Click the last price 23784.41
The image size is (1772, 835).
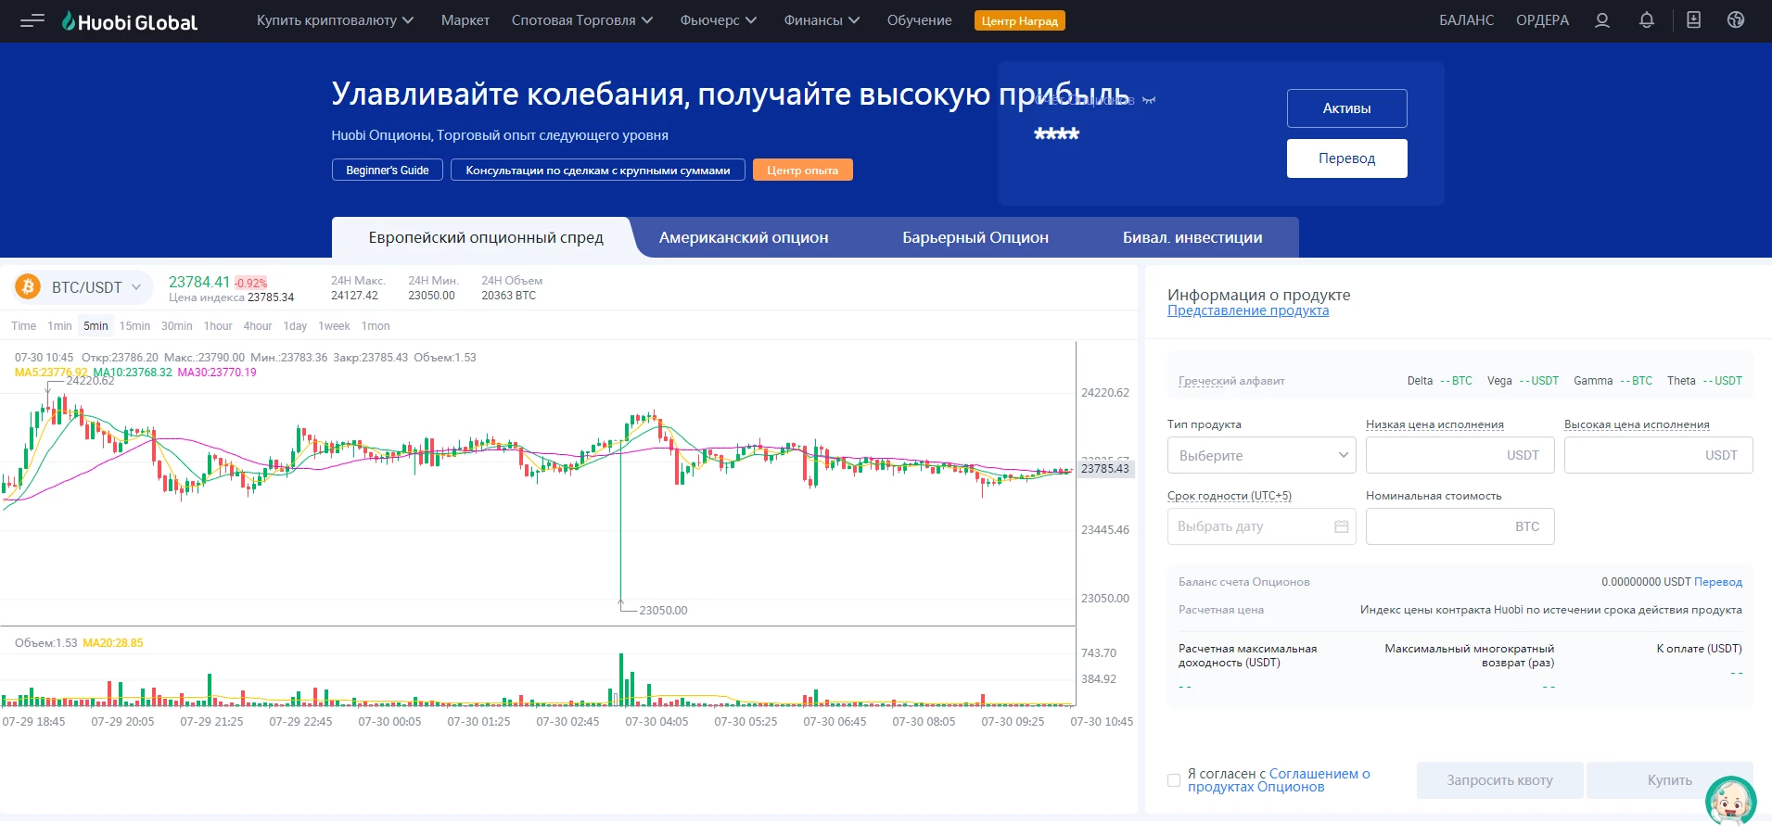tap(198, 282)
